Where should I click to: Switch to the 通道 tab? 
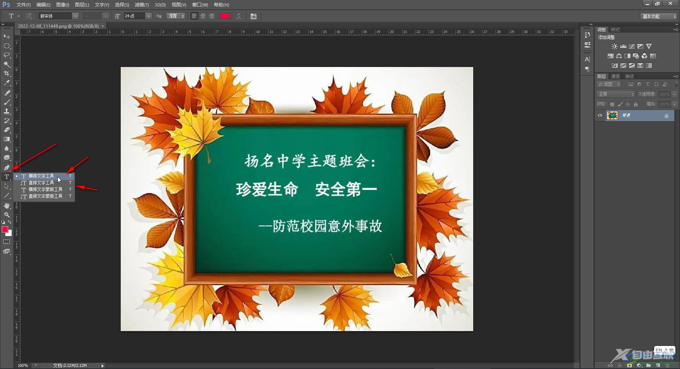click(x=616, y=76)
